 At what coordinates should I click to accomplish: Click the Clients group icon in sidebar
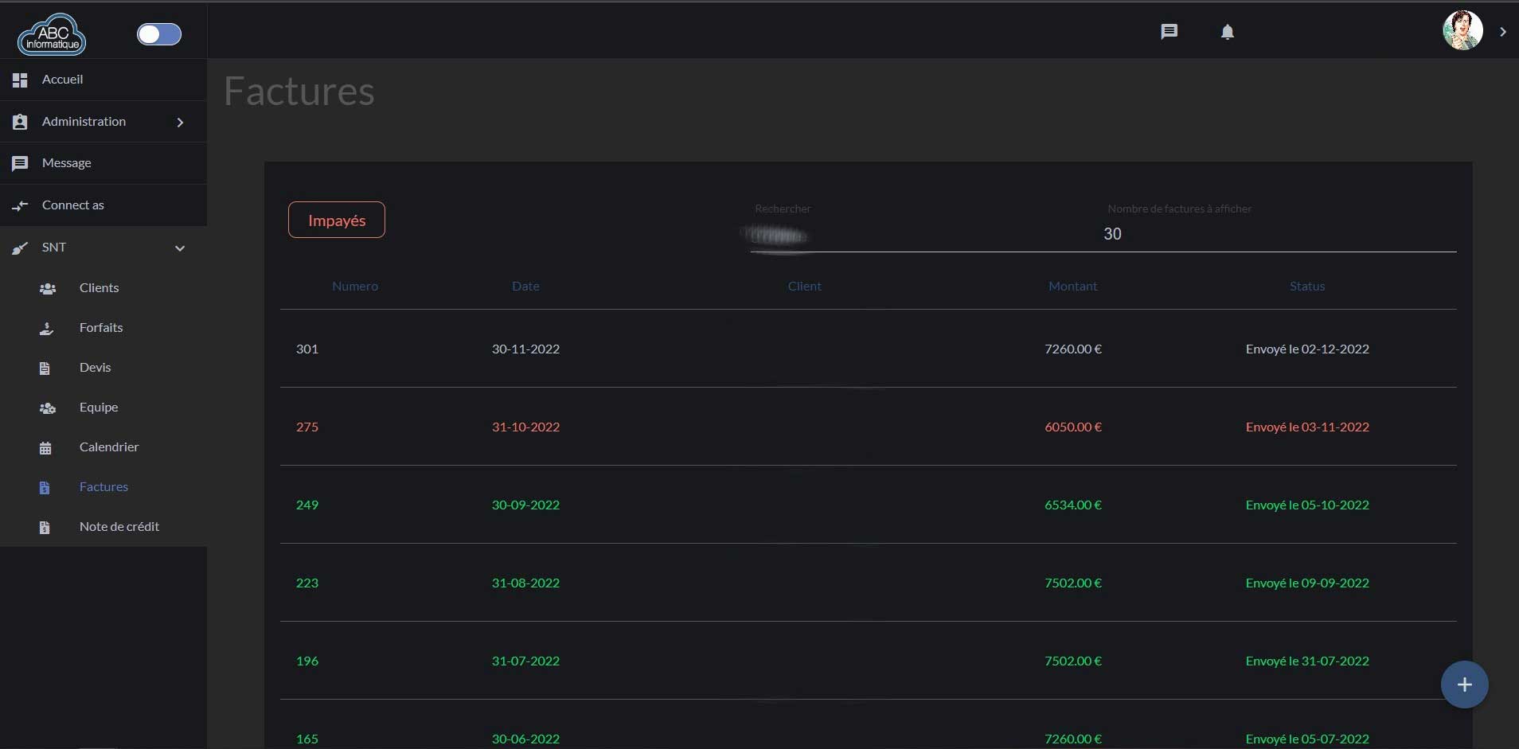(48, 288)
